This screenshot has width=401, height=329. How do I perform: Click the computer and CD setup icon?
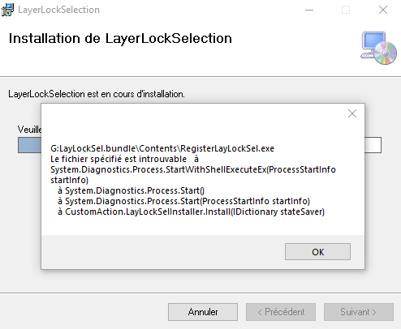click(378, 48)
